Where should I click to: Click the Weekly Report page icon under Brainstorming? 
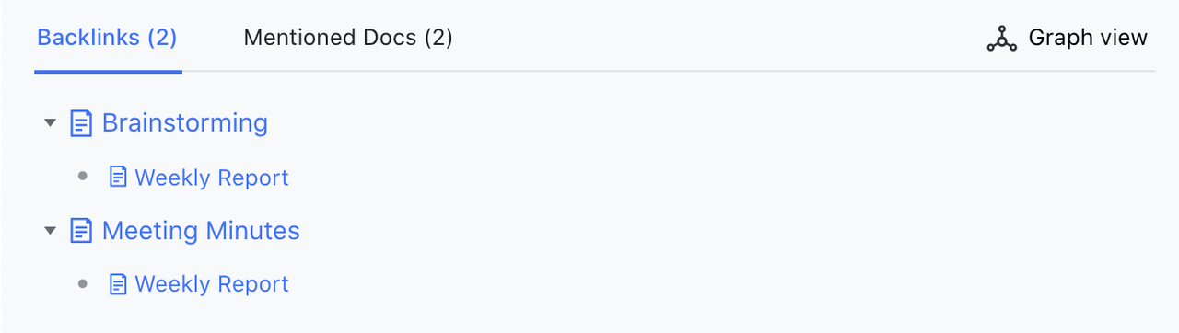(x=118, y=177)
